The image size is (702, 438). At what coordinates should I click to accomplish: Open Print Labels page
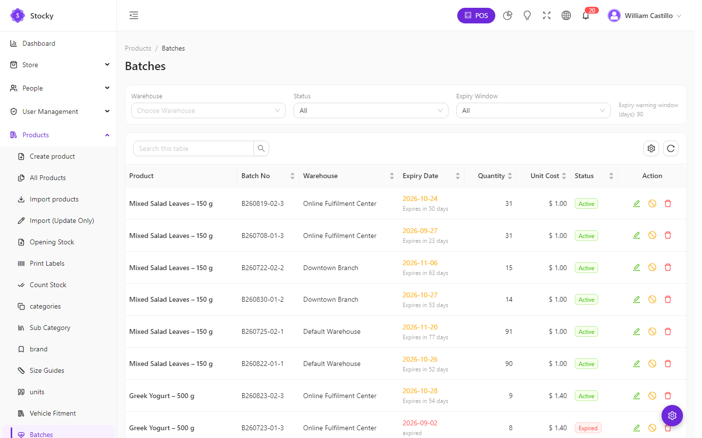pyautogui.click(x=47, y=263)
